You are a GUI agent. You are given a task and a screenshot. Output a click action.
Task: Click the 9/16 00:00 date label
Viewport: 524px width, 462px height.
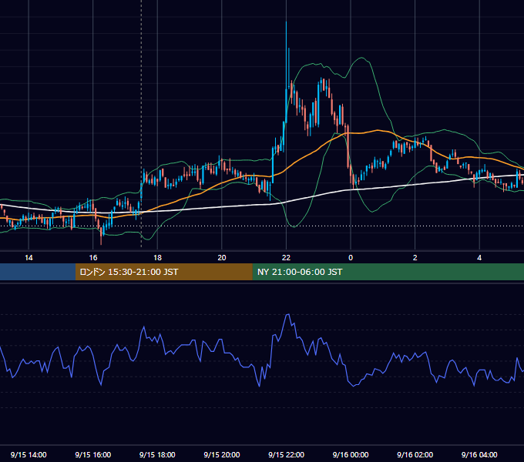tap(351, 454)
